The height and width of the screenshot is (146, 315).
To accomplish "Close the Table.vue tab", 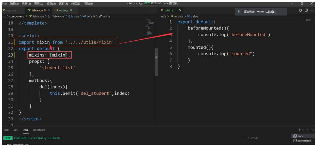I will [50, 10].
